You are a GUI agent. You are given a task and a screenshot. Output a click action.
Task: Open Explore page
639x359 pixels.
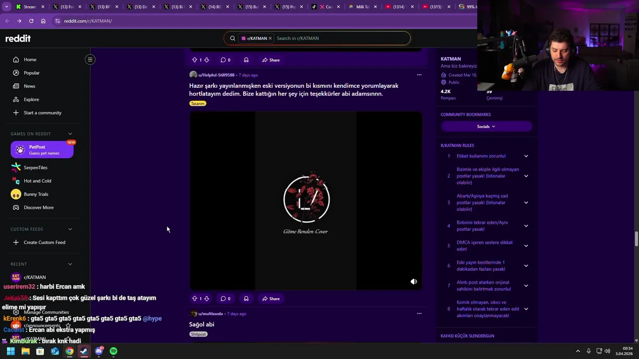[31, 99]
